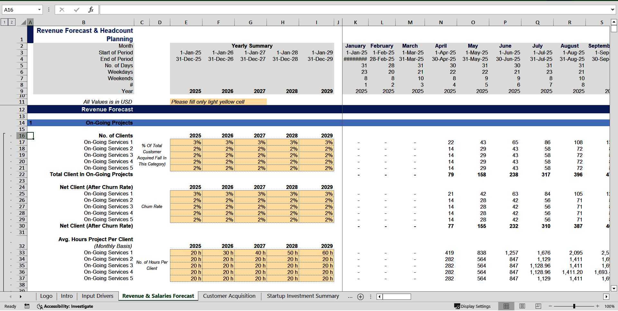618x311 pixels.
Task: Open Accessibility: Investigate checker
Action: point(65,306)
